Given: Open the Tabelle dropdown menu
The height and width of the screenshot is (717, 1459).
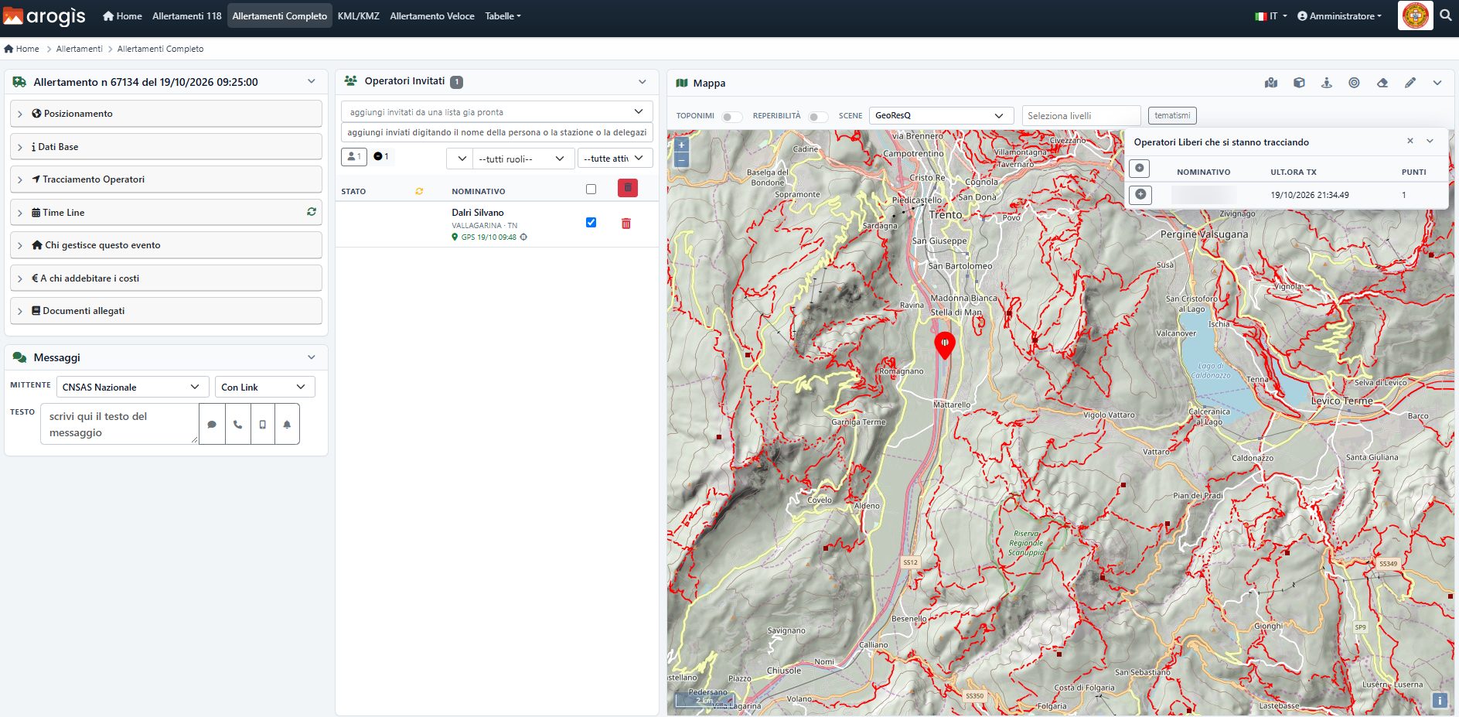Looking at the screenshot, I should [x=503, y=15].
